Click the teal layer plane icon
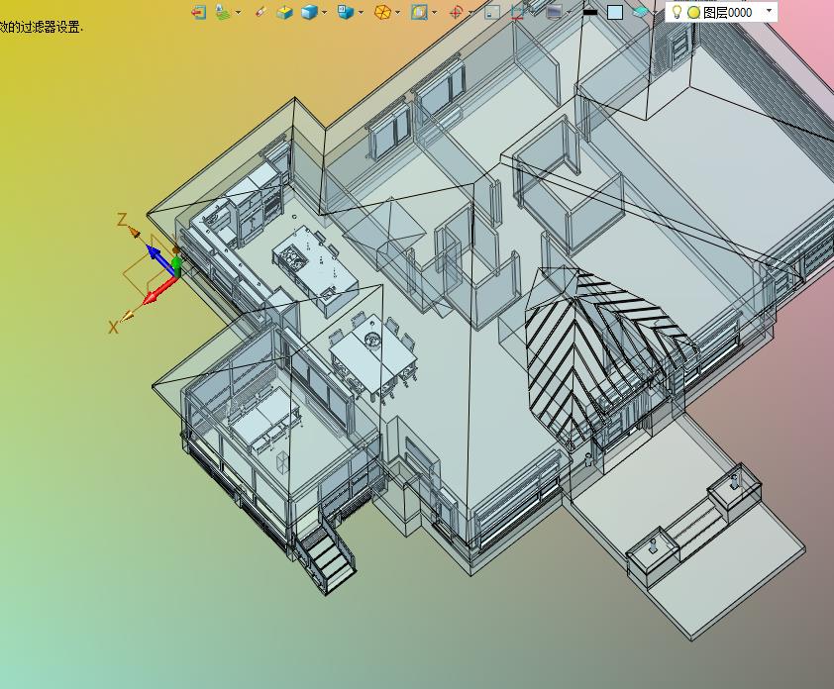 point(641,12)
